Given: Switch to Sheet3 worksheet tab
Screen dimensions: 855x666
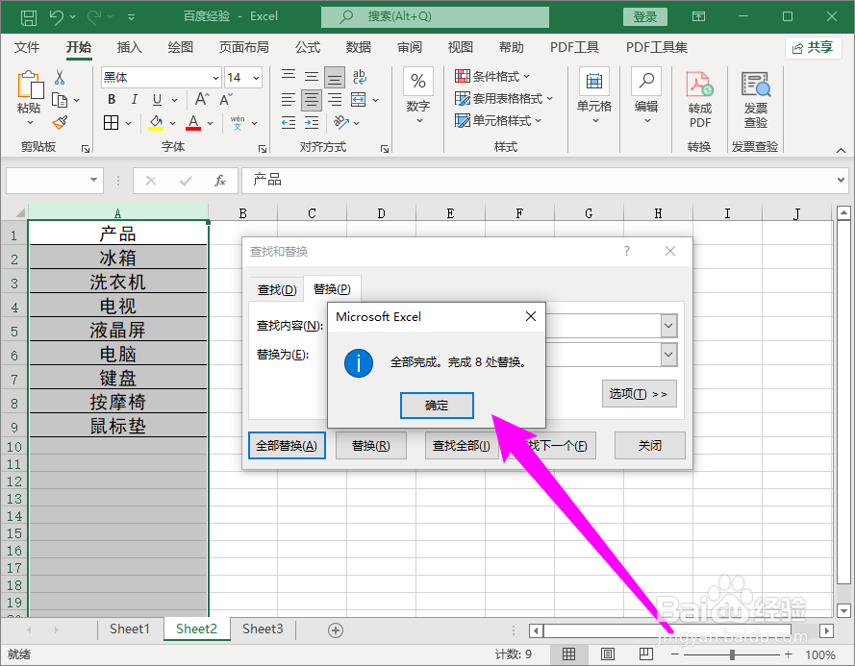Looking at the screenshot, I should pos(263,629).
